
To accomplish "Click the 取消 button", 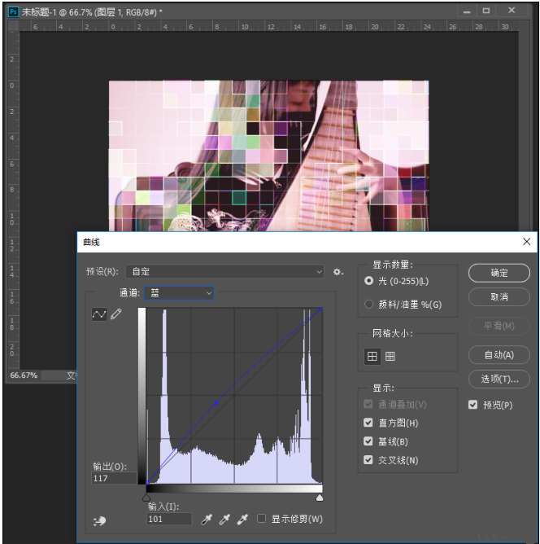I will (499, 297).
